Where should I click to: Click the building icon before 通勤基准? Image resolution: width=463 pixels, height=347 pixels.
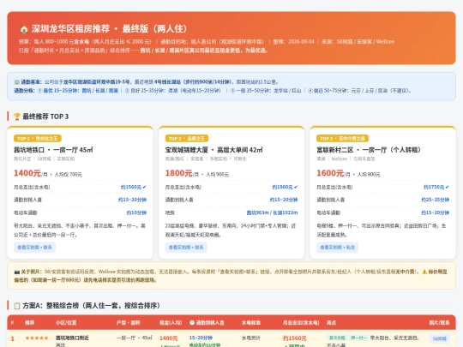pos(17,82)
